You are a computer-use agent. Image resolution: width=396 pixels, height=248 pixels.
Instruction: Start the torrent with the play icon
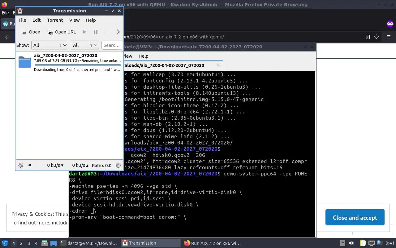(84, 32)
